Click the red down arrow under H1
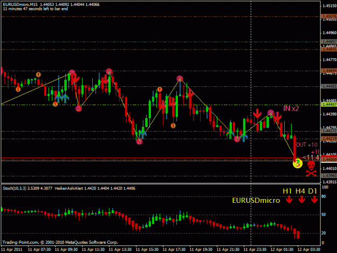The width and height of the screenshot is (337, 253). click(290, 200)
